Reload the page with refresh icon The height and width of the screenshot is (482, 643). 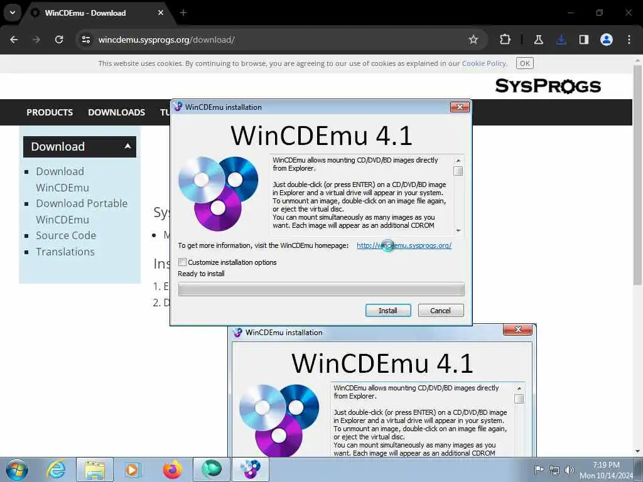point(59,40)
